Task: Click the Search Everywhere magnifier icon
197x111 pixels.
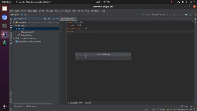Action: tap(195, 14)
